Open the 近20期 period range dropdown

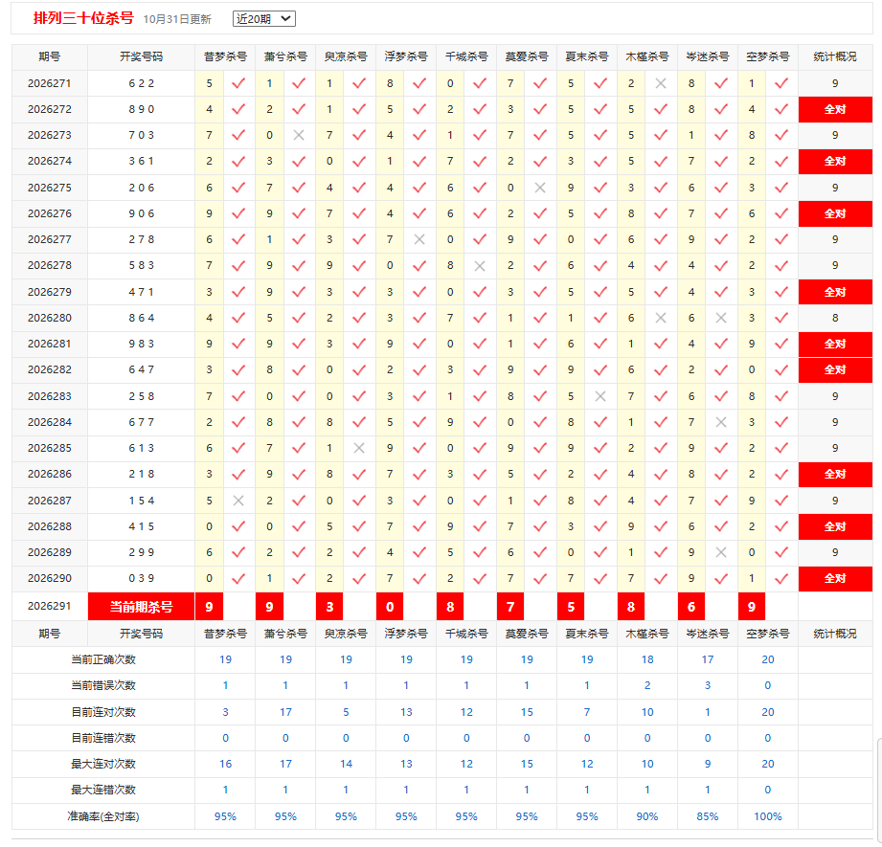[x=263, y=18]
